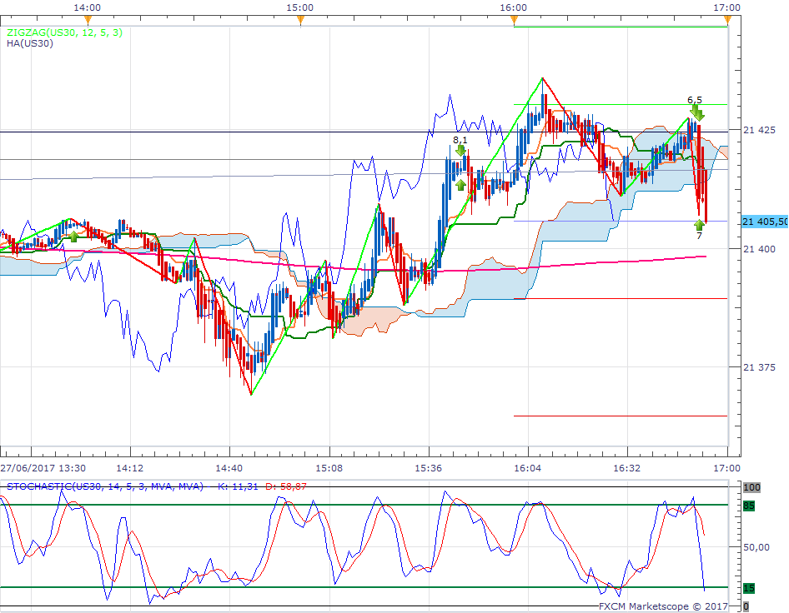Screen dimensions: 789x613
Task: Click the stochastic 85 overbought level label
Action: click(x=749, y=506)
